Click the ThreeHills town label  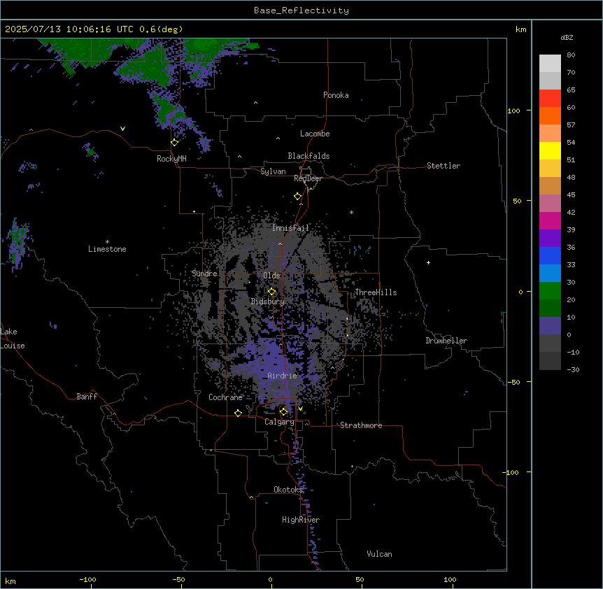click(x=376, y=292)
